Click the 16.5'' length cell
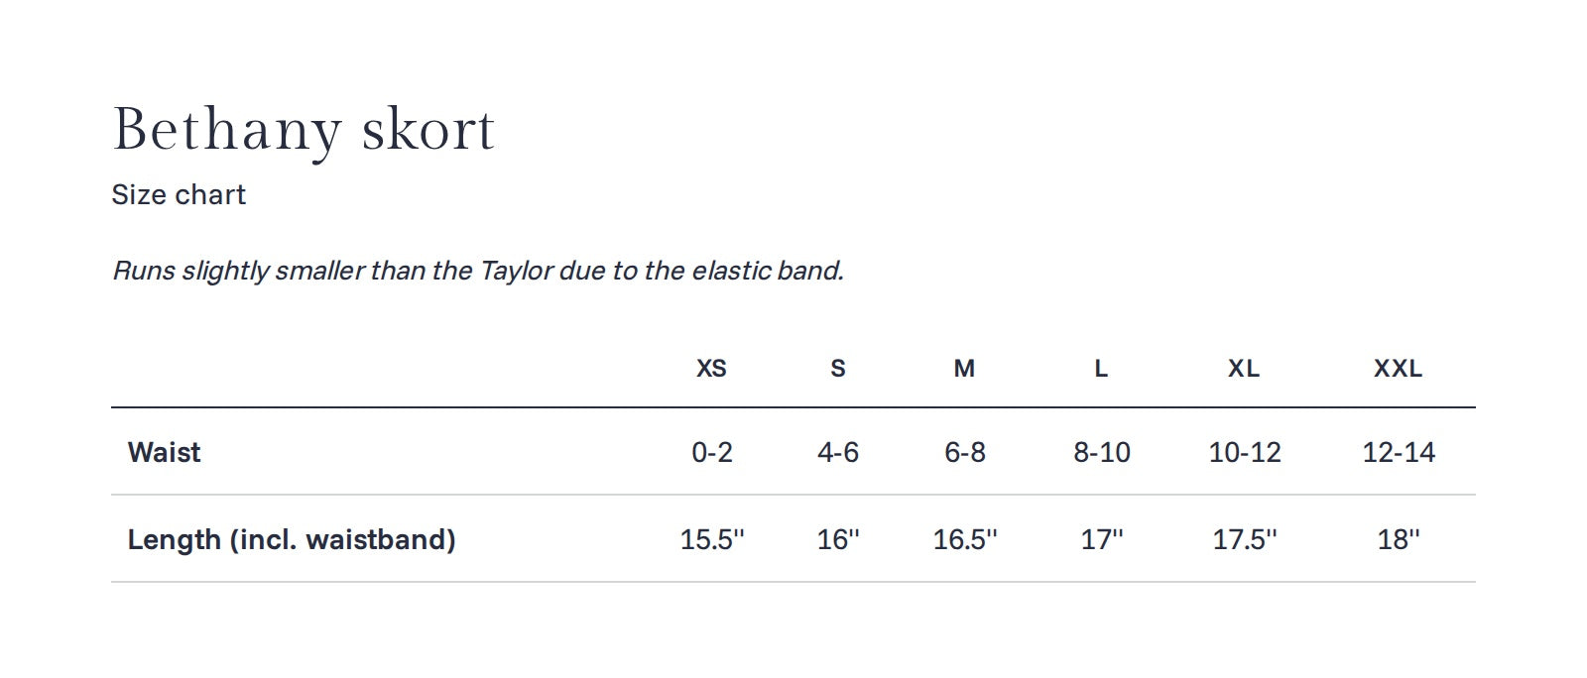Image resolution: width=1587 pixels, height=678 pixels. [965, 539]
